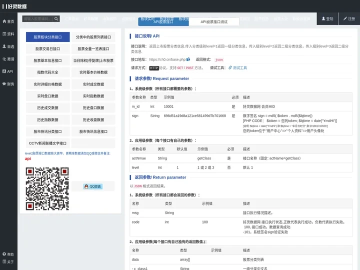Select 历史指数数据
This screenshot has height=270, width=360.
pos(48,119)
